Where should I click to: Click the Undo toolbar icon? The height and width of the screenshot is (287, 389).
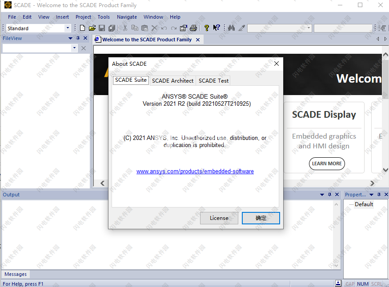(x=164, y=28)
